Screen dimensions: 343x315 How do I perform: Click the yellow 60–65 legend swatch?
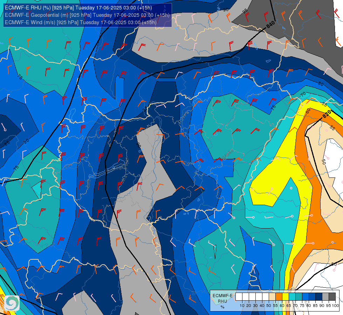(286, 297)
